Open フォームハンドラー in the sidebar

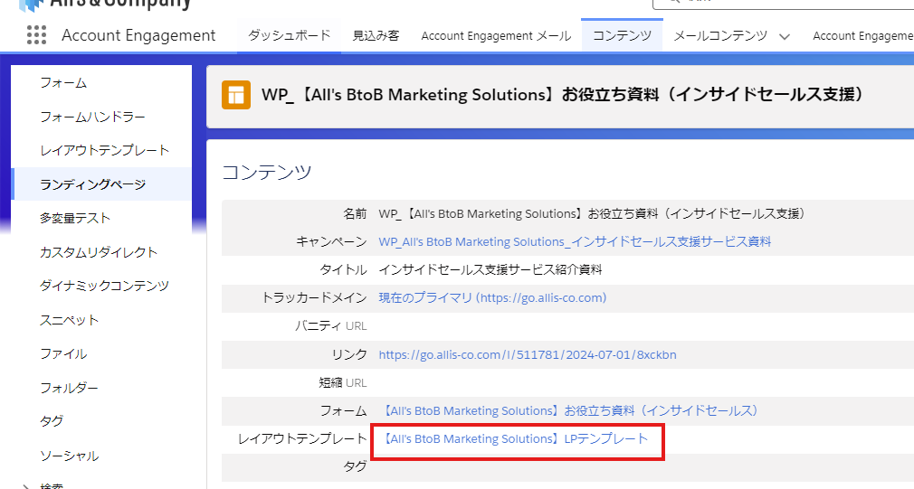[x=92, y=117]
